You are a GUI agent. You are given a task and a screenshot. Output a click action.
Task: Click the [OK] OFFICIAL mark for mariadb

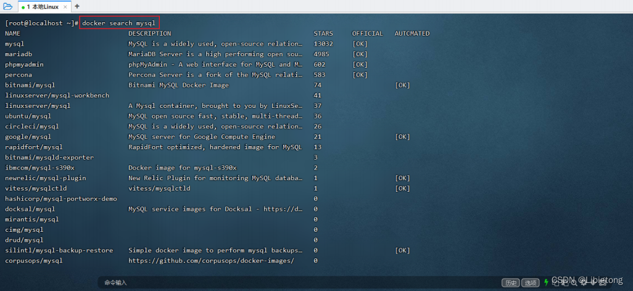tap(360, 54)
